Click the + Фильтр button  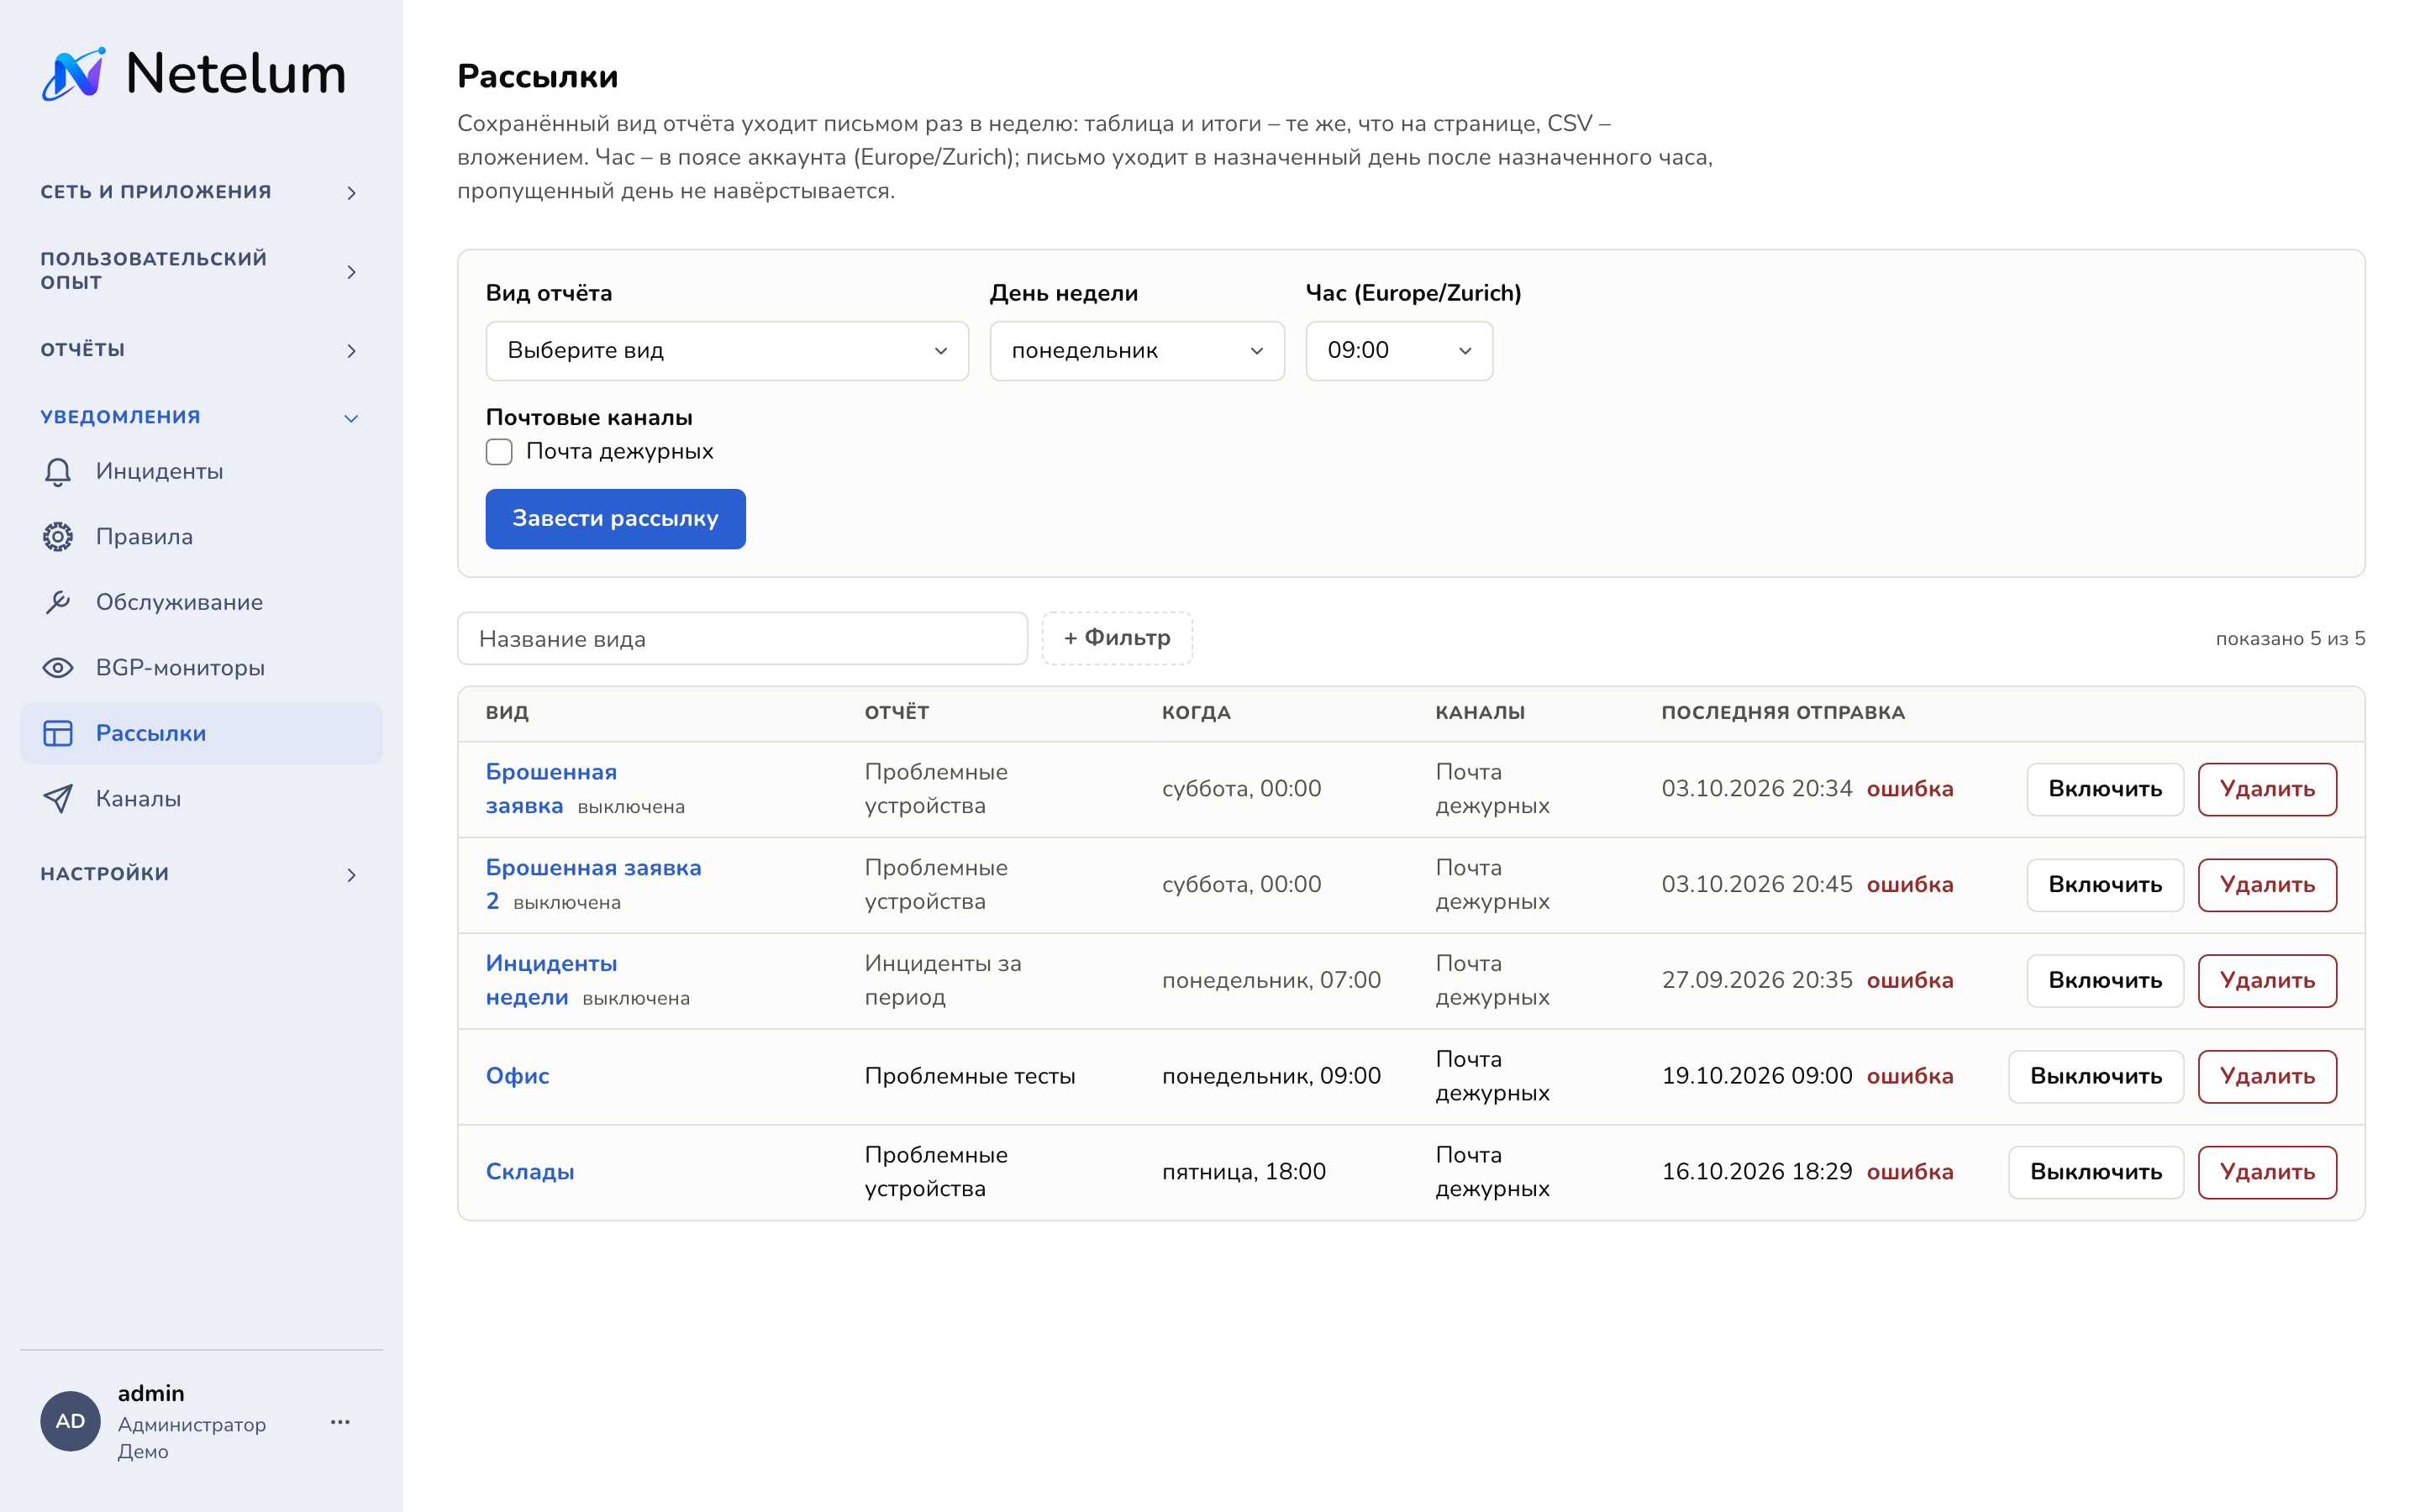click(x=1117, y=638)
